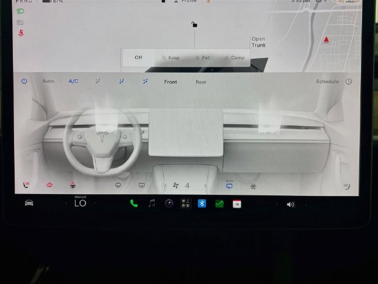Enable Auto climate mode
Screen dimensions: 378x284
point(48,81)
